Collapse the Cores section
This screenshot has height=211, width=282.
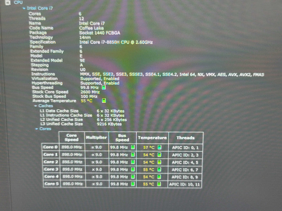[x=37, y=129]
